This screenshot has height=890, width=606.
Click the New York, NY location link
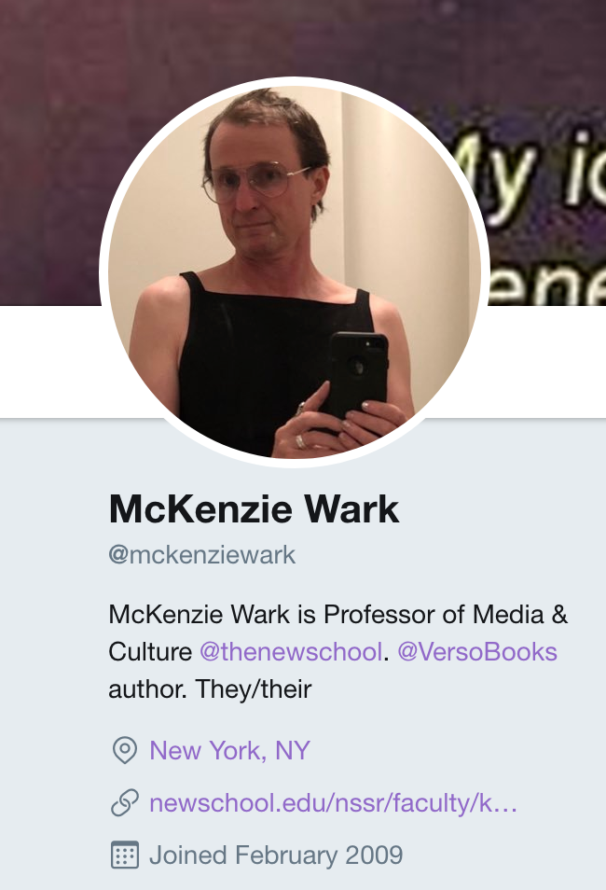(229, 750)
